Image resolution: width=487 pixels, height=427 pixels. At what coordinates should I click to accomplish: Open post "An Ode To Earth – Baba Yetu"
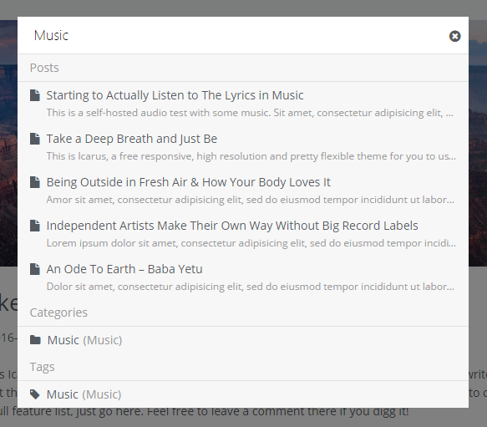(124, 269)
